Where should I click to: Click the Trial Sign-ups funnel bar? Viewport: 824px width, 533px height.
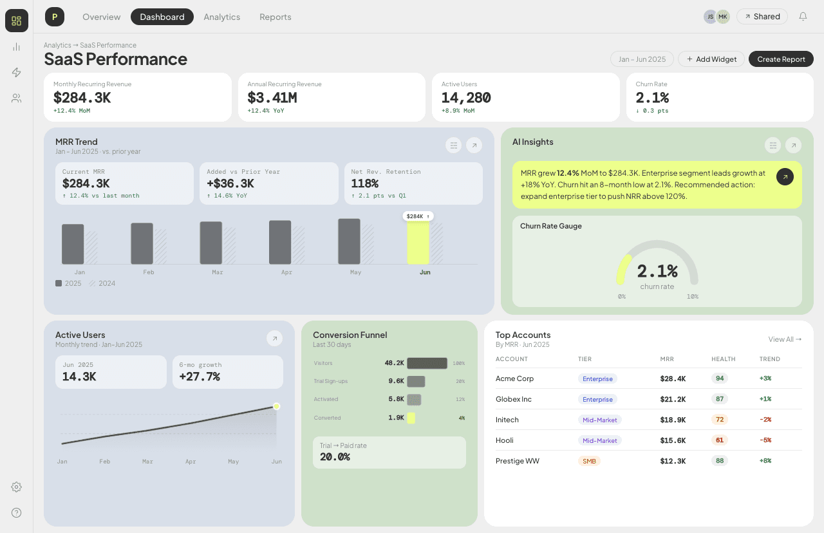[416, 381]
